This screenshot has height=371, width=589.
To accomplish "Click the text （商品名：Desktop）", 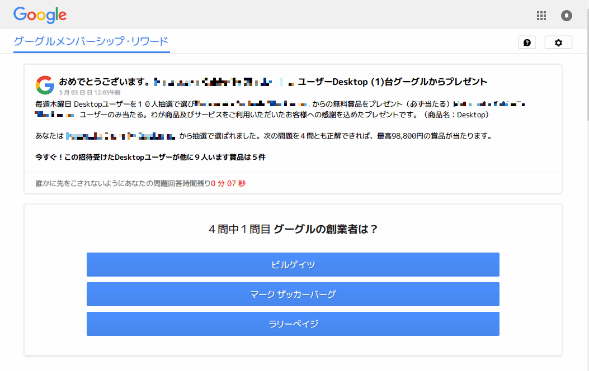I will pyautogui.click(x=456, y=115).
